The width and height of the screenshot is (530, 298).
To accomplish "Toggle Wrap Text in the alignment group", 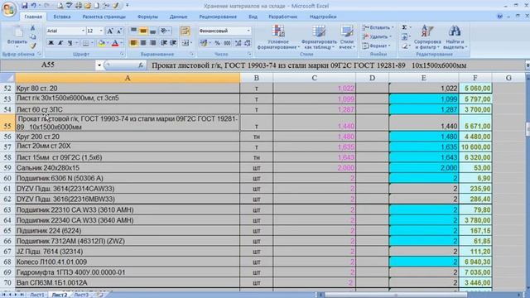I will coord(185,31).
